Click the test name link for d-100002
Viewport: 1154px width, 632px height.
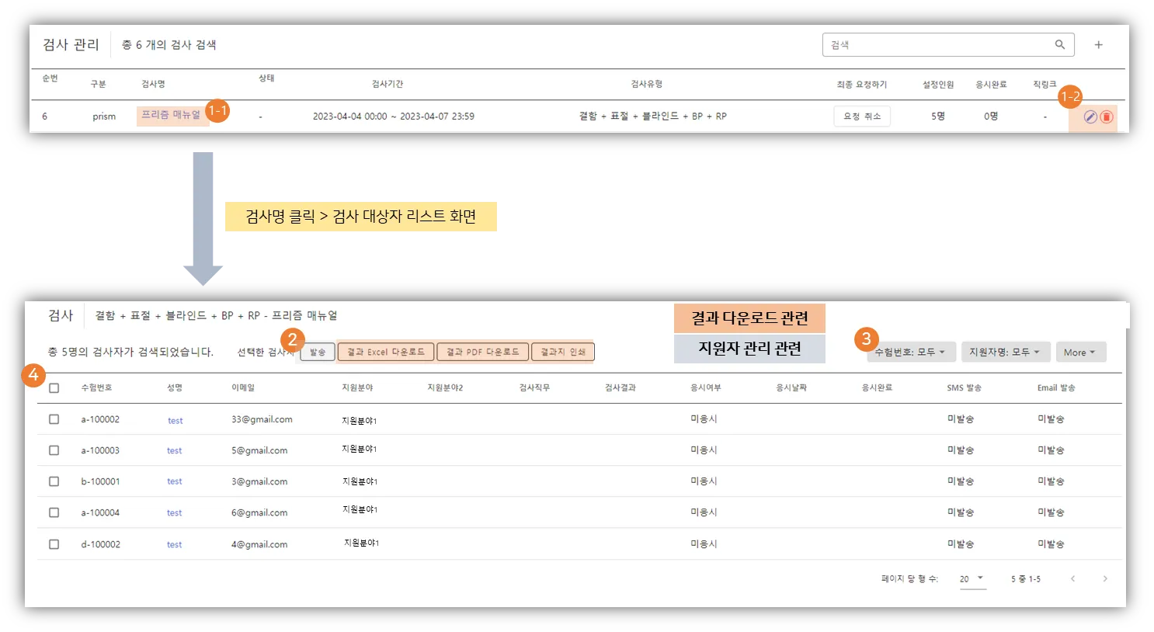[175, 545]
